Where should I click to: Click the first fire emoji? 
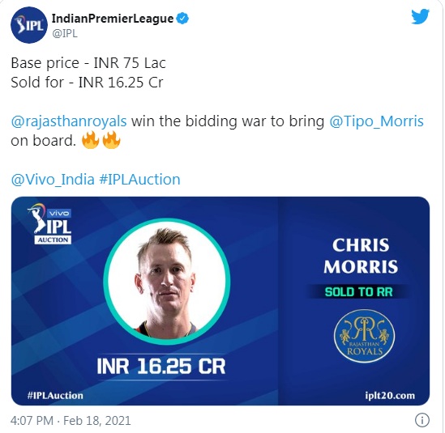90,140
